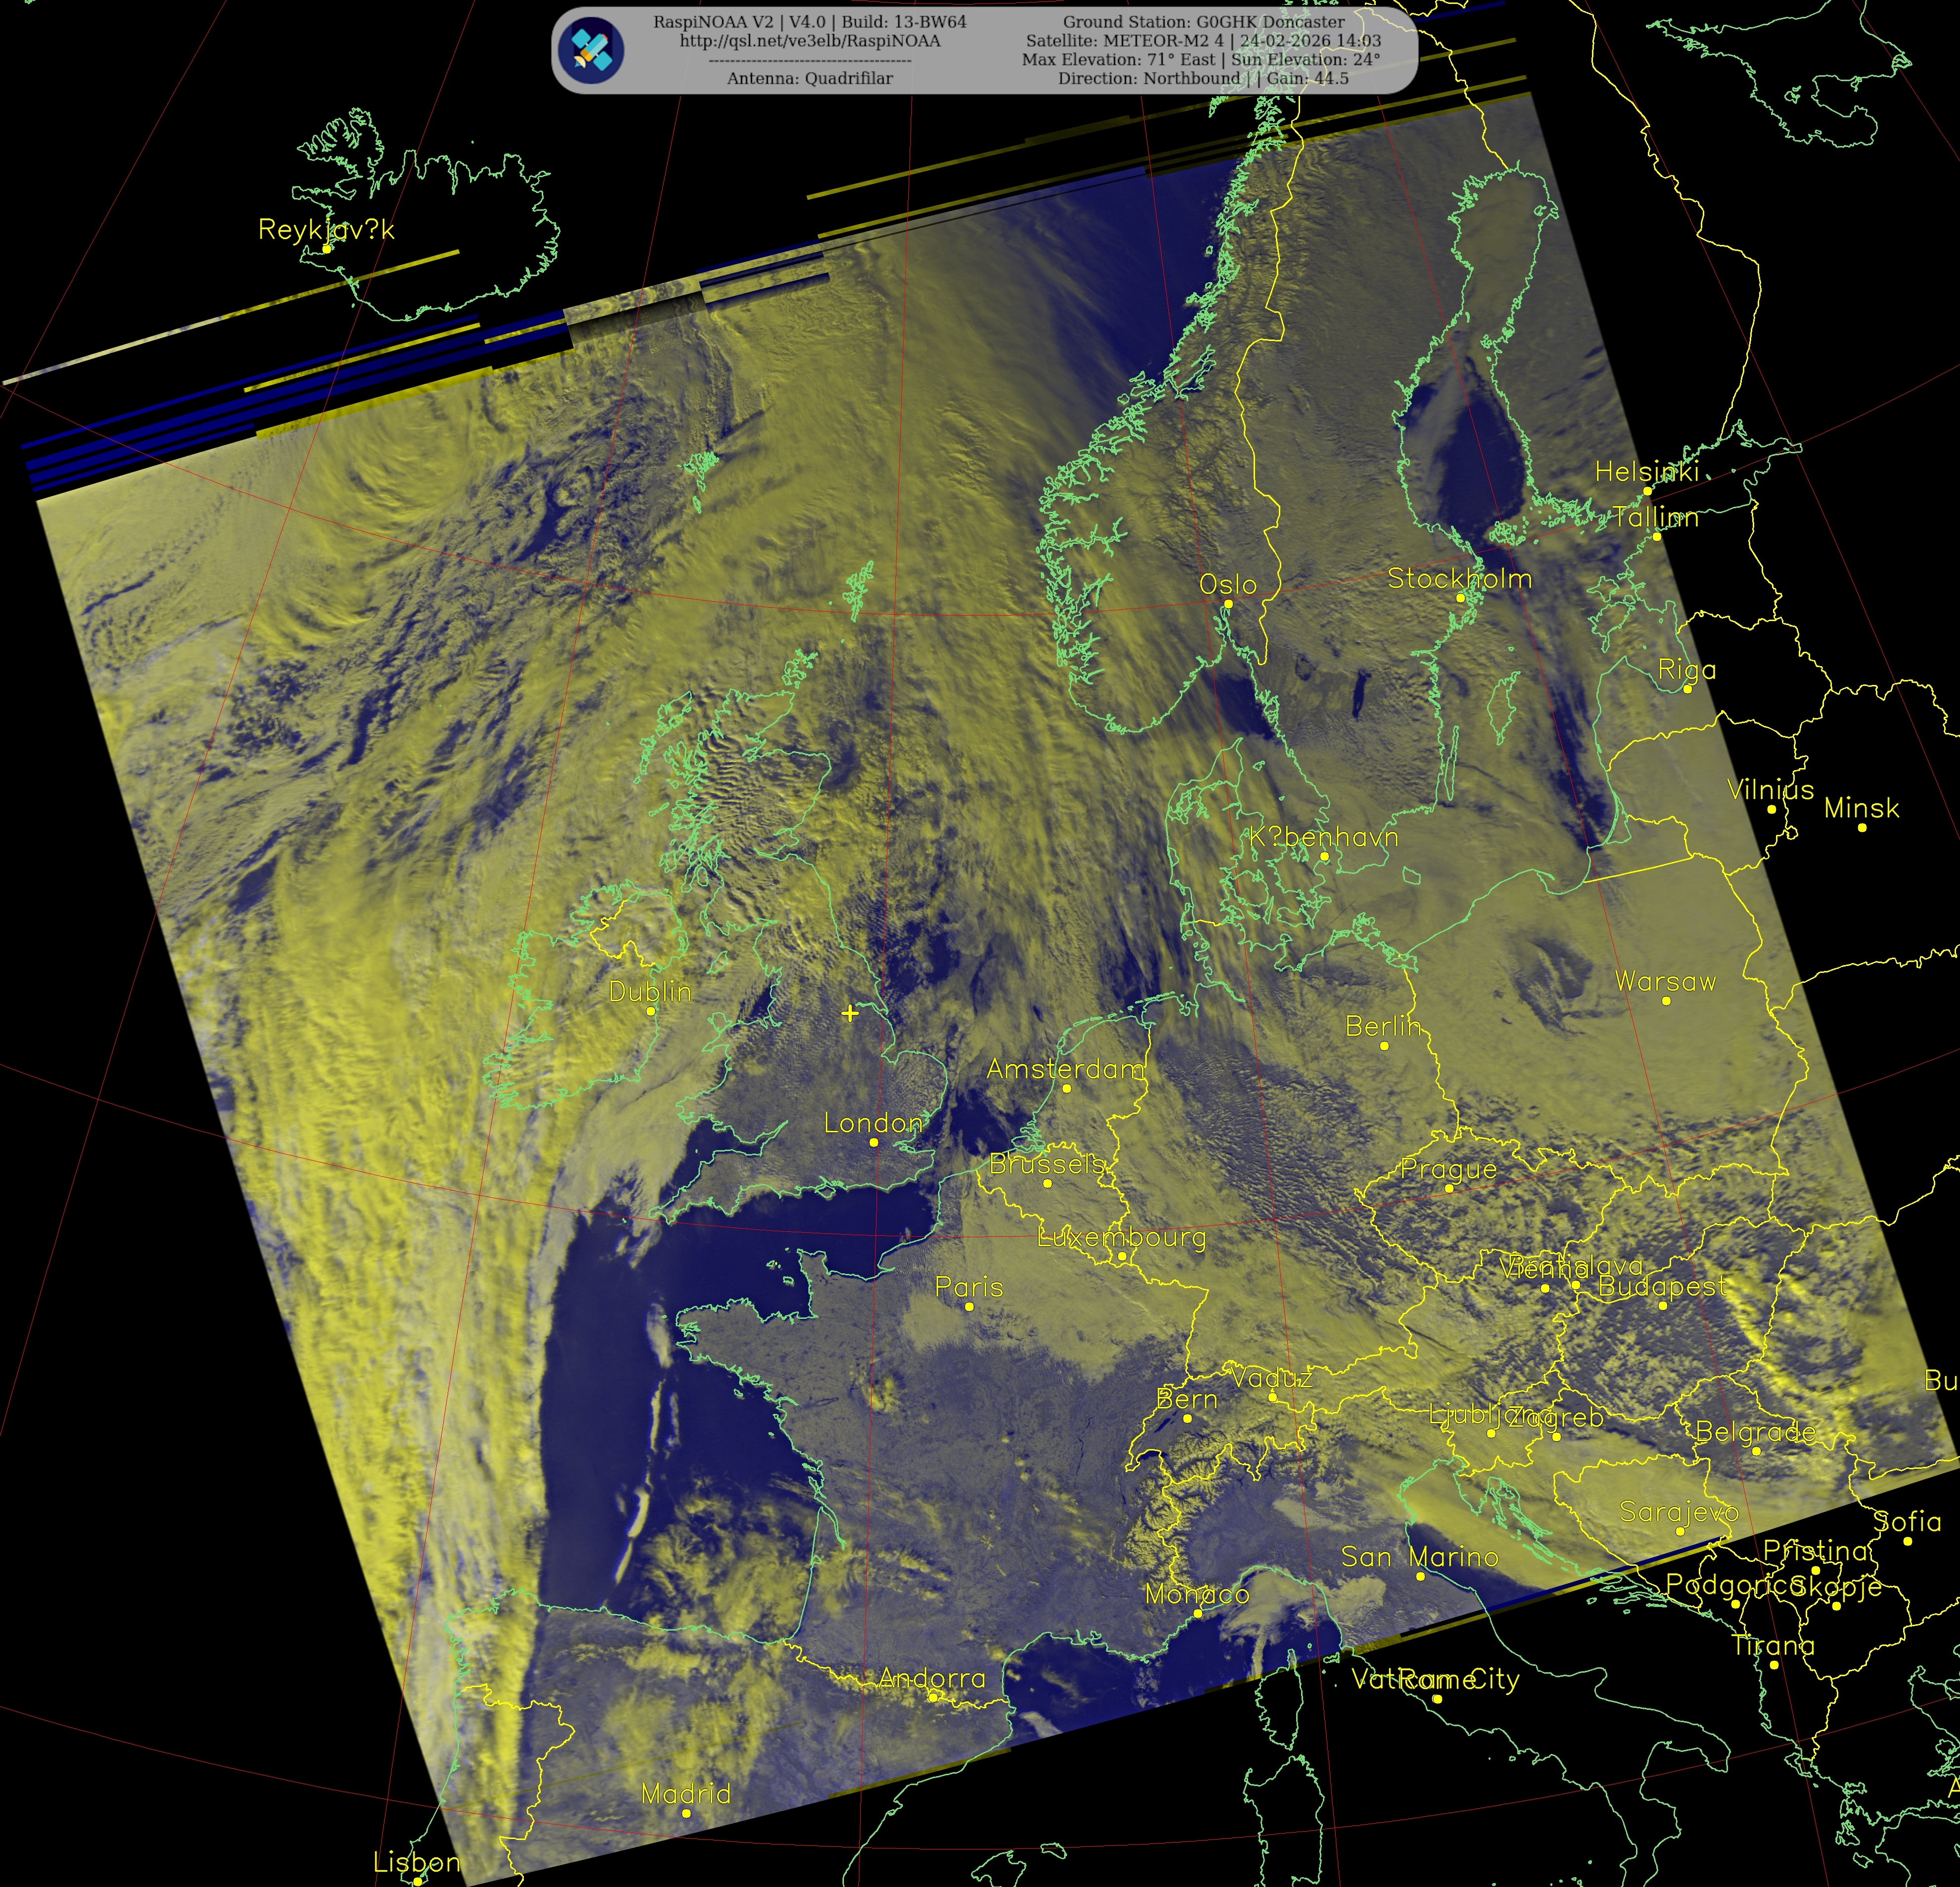The image size is (1960, 1887).
Task: Click the Antenna Quadrifilar text
Action: tap(810, 78)
